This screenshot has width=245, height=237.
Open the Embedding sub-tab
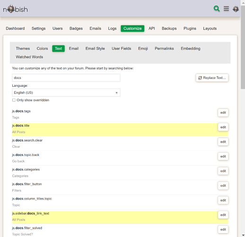pos(191,48)
